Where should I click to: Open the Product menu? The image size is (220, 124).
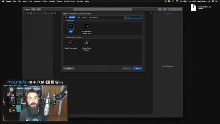(x=52, y=1)
